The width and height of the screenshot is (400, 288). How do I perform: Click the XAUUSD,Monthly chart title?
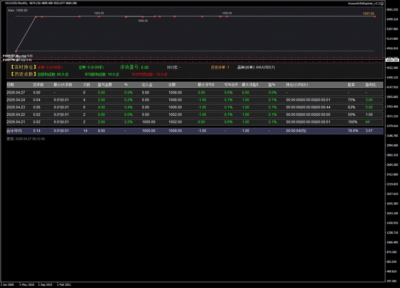(x=16, y=3)
